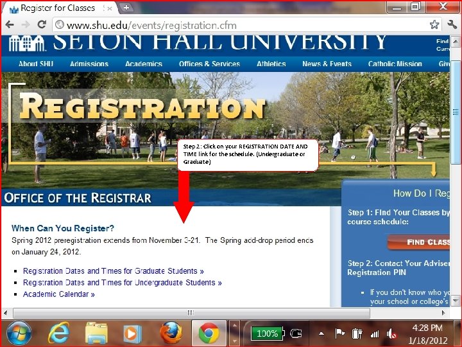Open Registration Dates for Undergraduate Students link
Viewport: 462px width, 347px height.
tap(123, 283)
